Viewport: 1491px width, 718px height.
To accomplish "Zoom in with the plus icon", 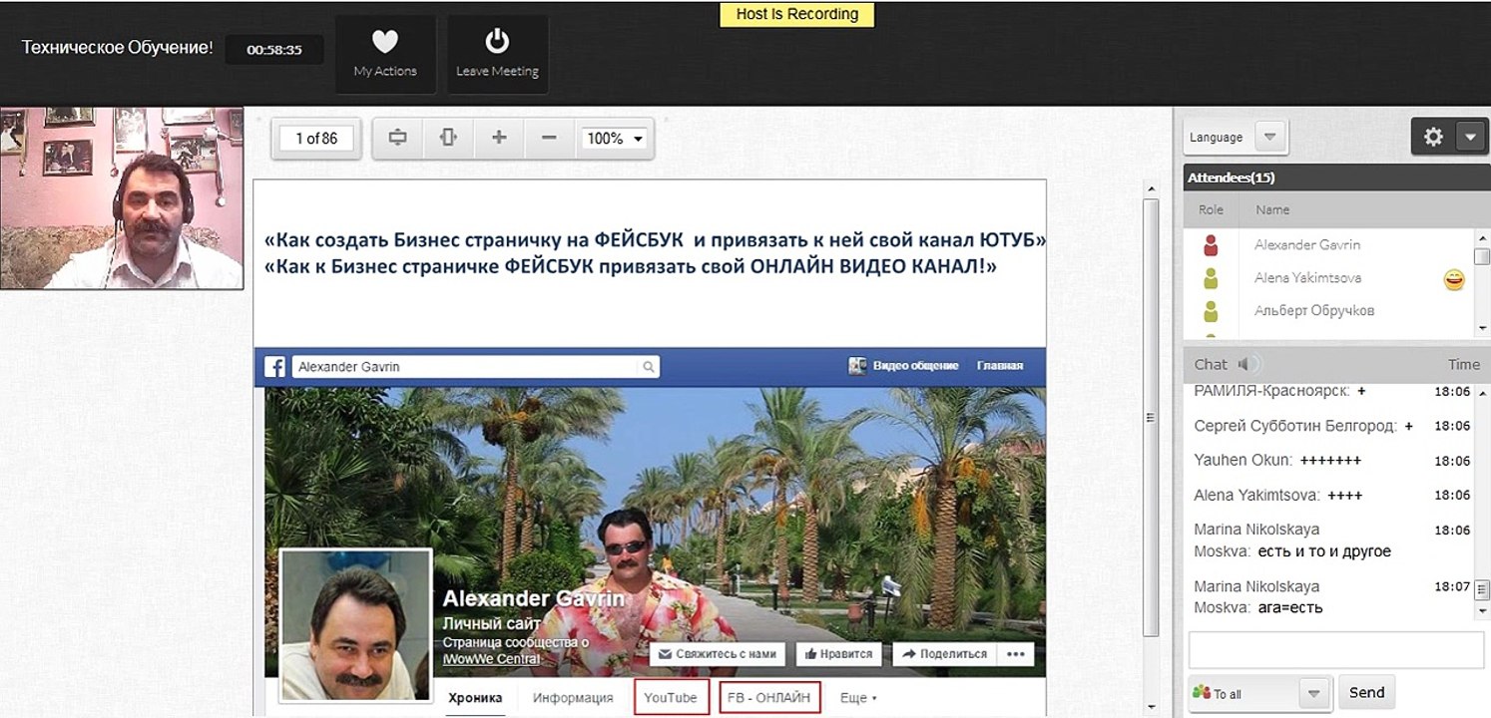I will click(x=499, y=138).
